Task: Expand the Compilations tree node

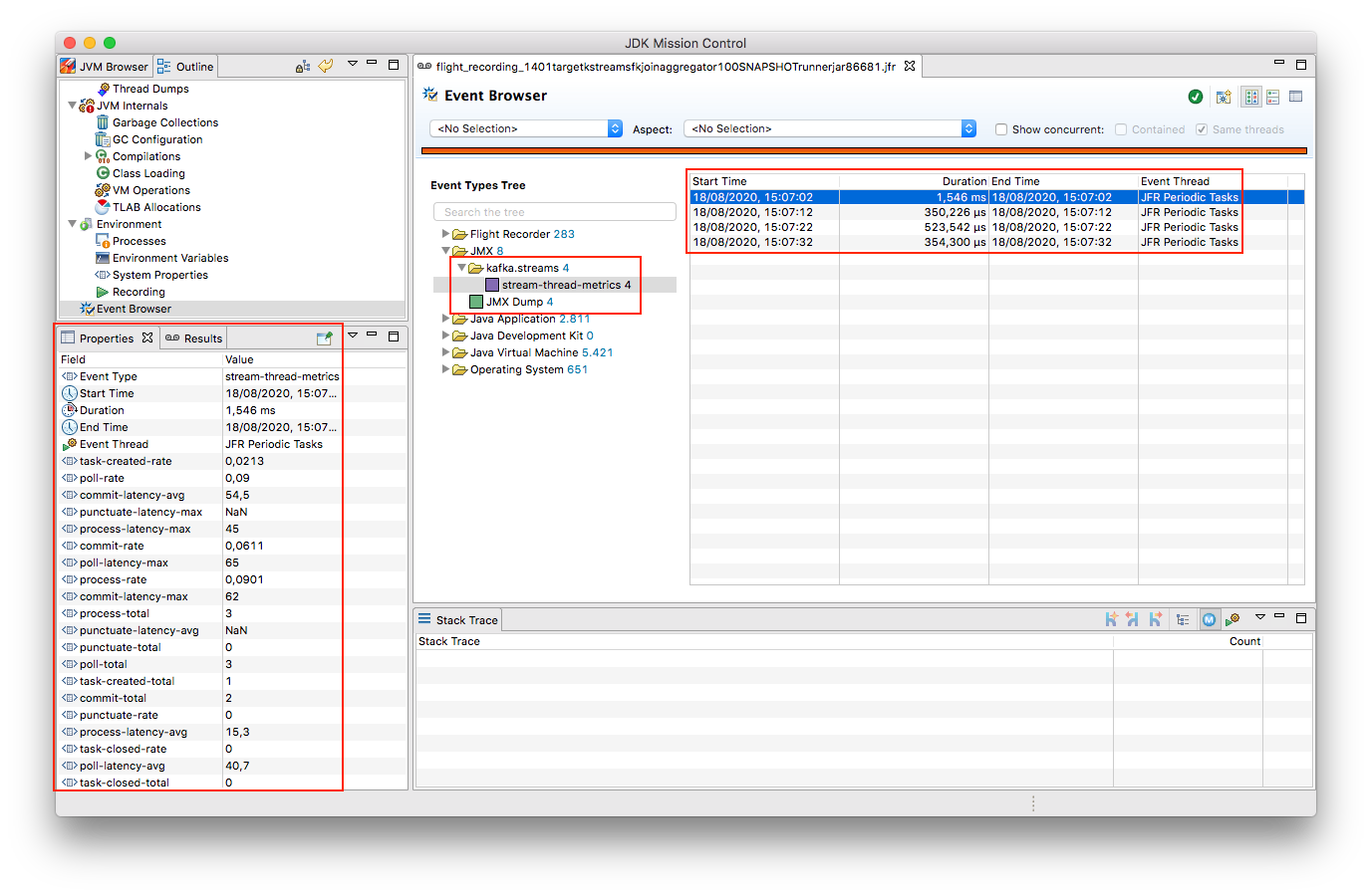Action: tap(88, 156)
